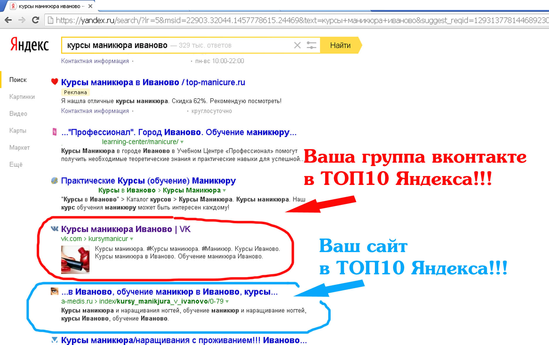Open the vk.com green site link
The width and height of the screenshot is (549, 345).
(x=72, y=239)
